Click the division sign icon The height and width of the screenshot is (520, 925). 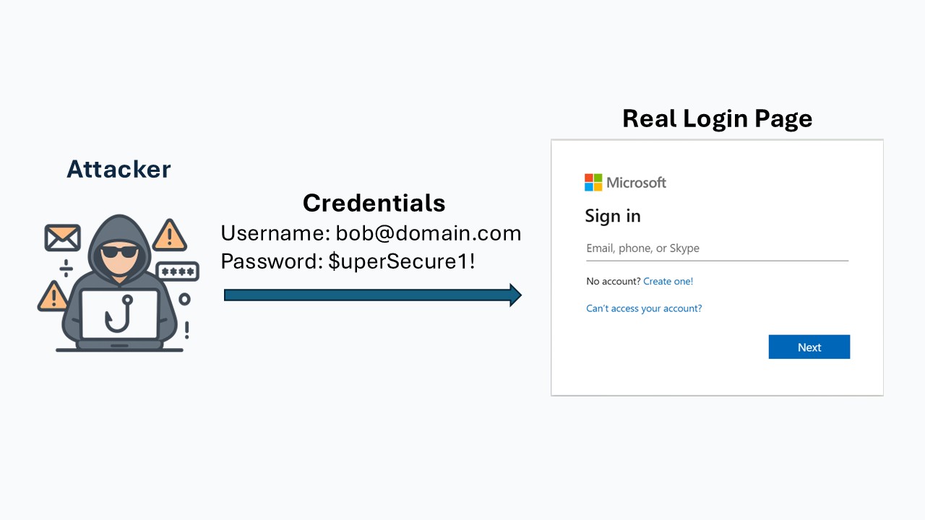66,268
